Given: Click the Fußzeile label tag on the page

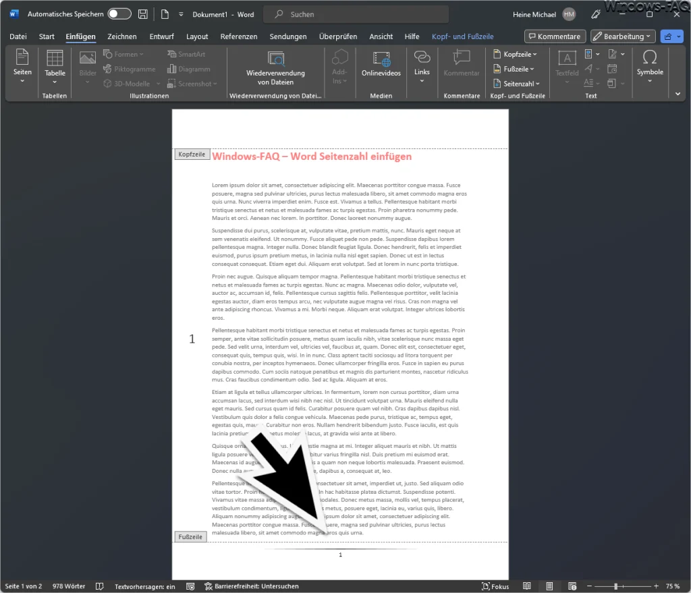Looking at the screenshot, I should (190, 536).
